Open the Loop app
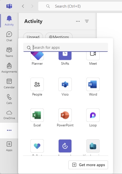122x174 pixels. (93, 115)
